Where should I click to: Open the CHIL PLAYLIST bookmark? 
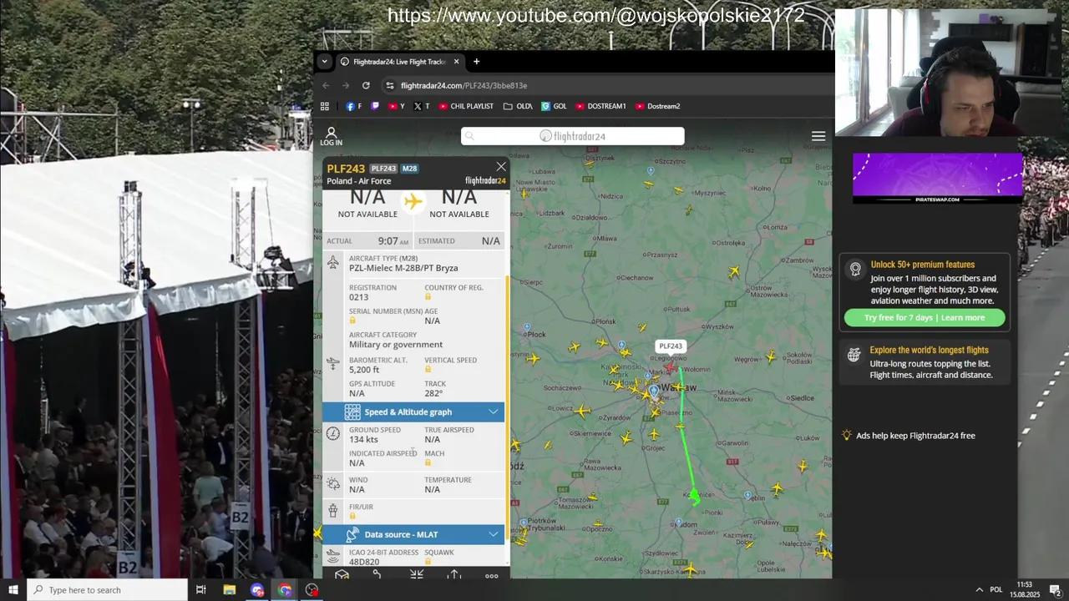pyautogui.click(x=466, y=106)
